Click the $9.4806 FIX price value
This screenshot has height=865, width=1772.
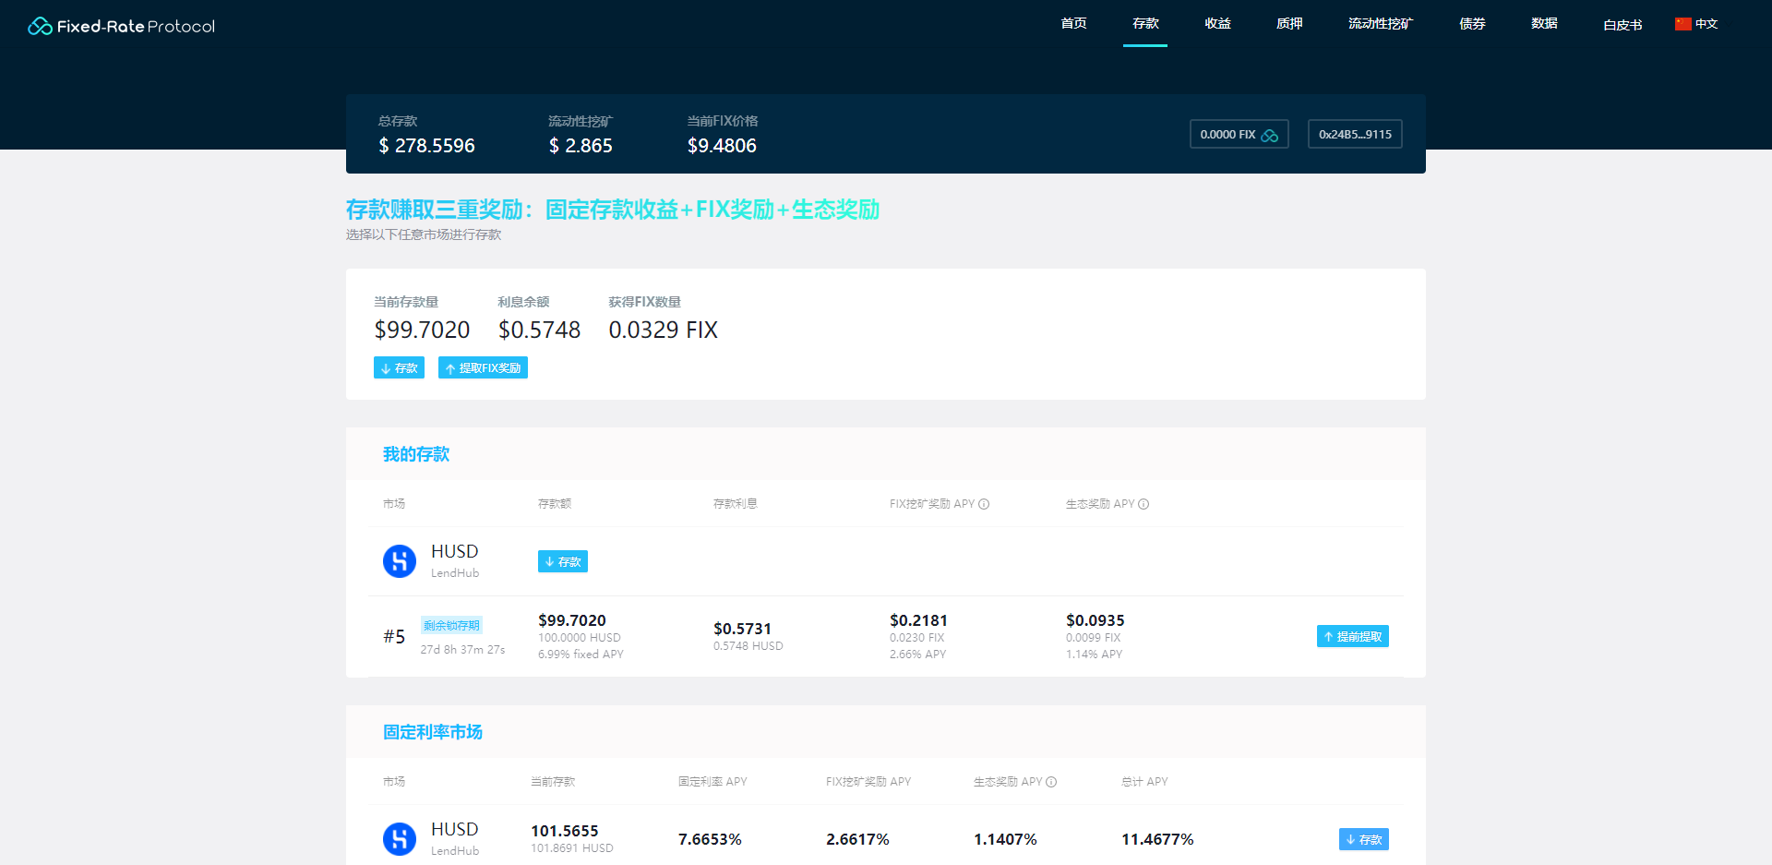722,146
